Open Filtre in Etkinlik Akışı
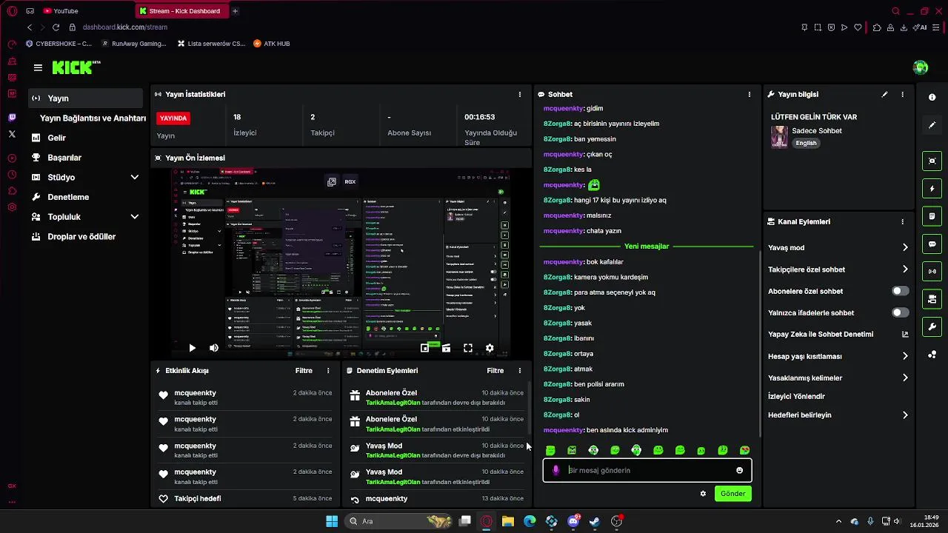This screenshot has width=948, height=533. (x=304, y=371)
